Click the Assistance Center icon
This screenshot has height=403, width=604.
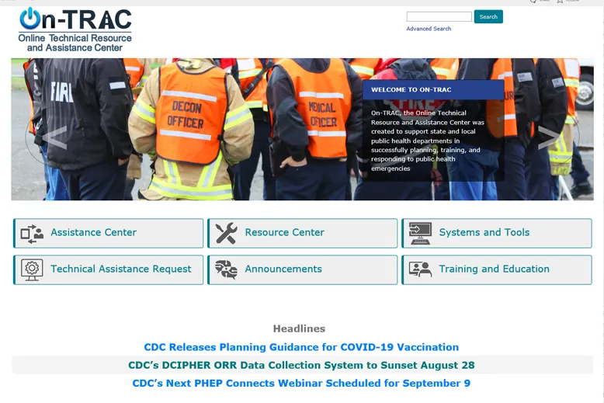pyautogui.click(x=32, y=234)
